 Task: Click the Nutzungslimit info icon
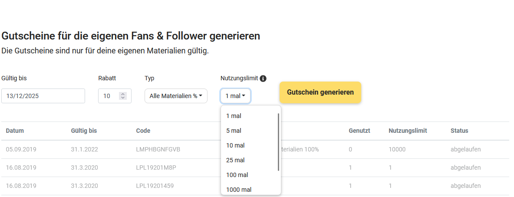263,79
